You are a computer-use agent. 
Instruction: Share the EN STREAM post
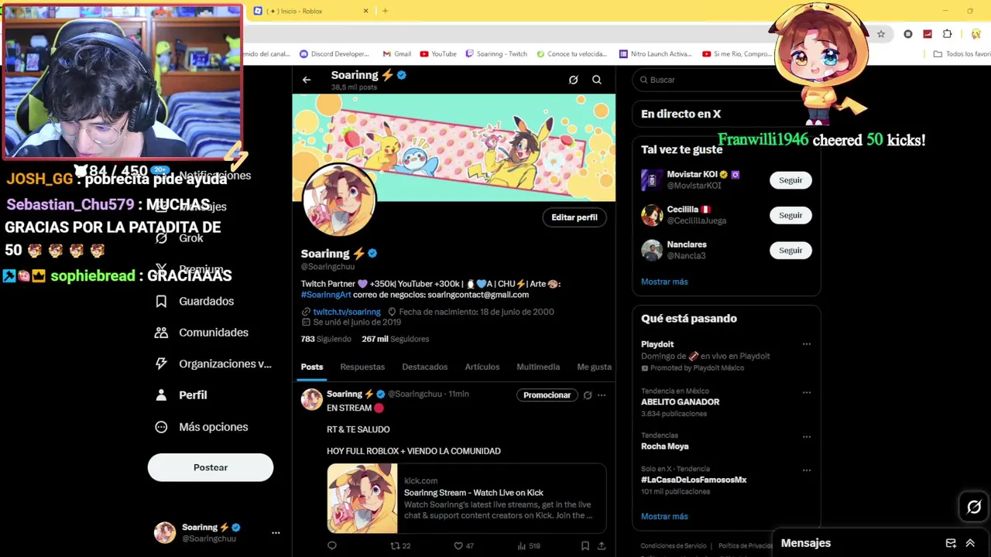(x=602, y=545)
